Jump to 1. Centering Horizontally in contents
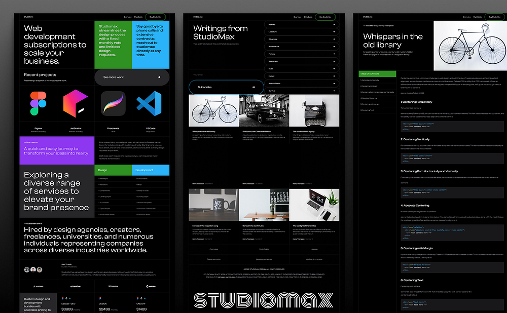This screenshot has height=313, width=507. [370, 80]
